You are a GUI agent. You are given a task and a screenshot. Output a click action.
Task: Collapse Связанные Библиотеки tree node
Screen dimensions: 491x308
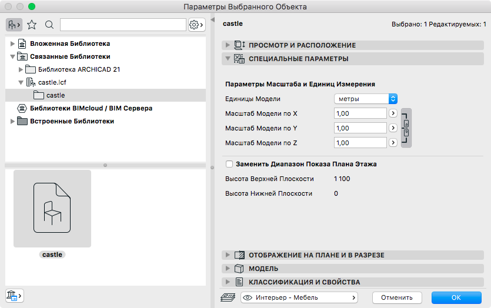tap(12, 56)
